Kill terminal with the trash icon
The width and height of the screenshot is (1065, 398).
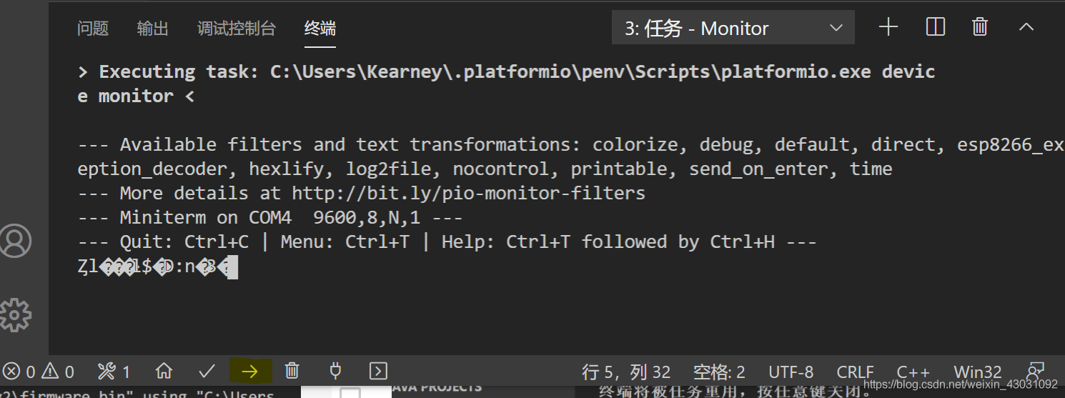[x=980, y=27]
